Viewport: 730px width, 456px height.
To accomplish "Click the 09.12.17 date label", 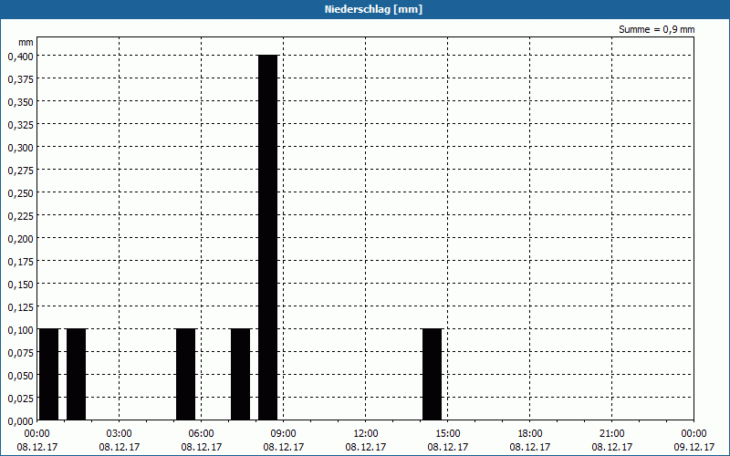I will (x=693, y=447).
